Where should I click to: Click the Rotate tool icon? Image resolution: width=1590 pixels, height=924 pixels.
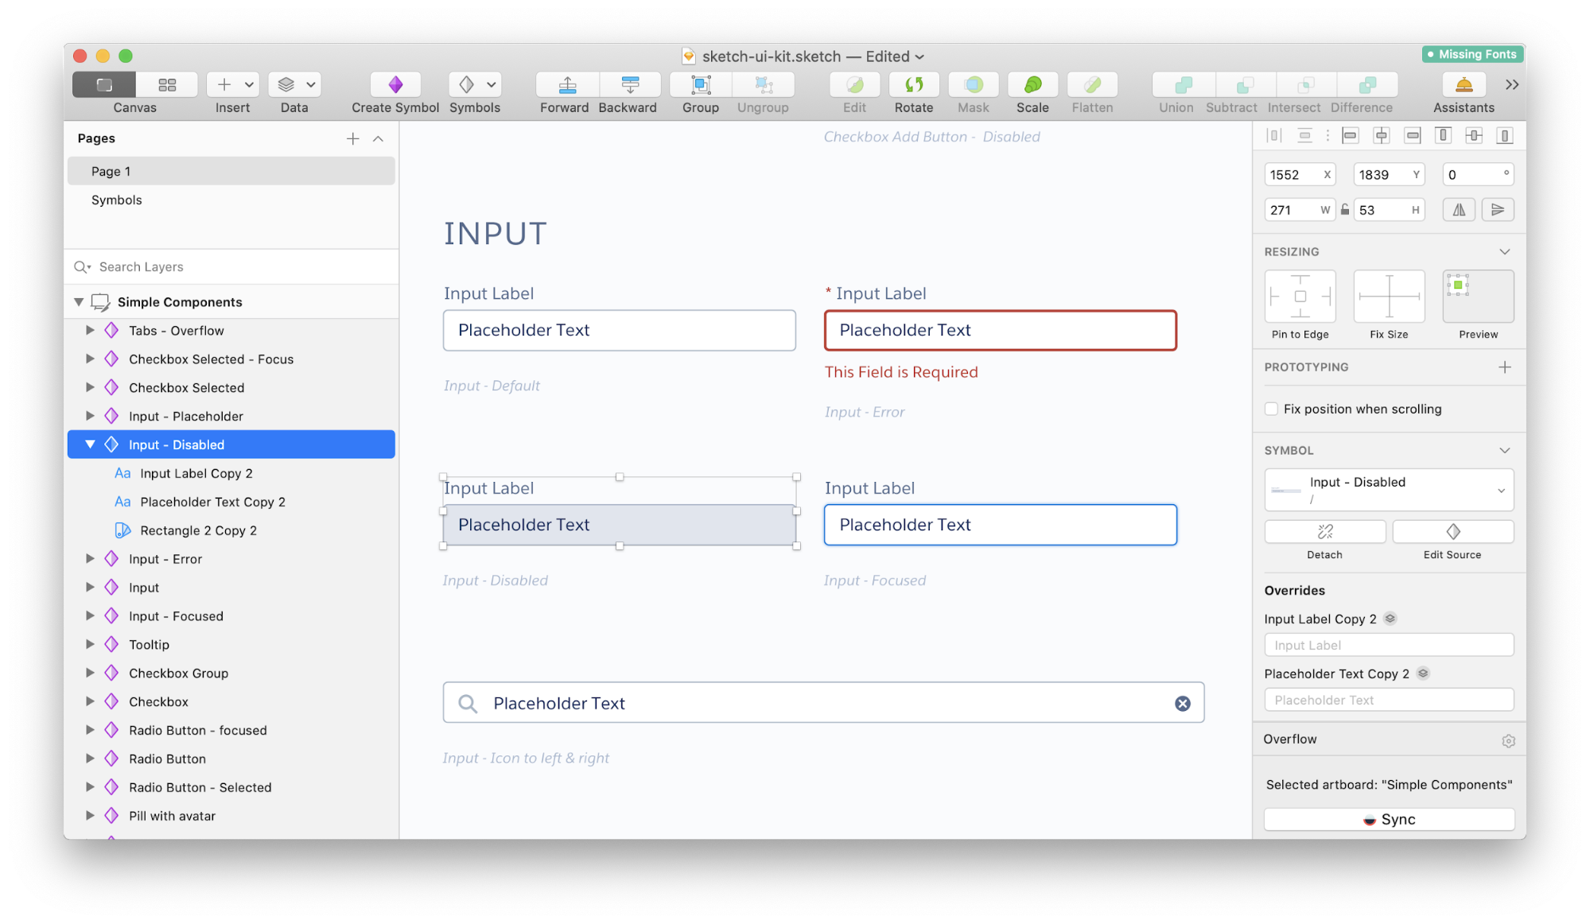tap(914, 85)
